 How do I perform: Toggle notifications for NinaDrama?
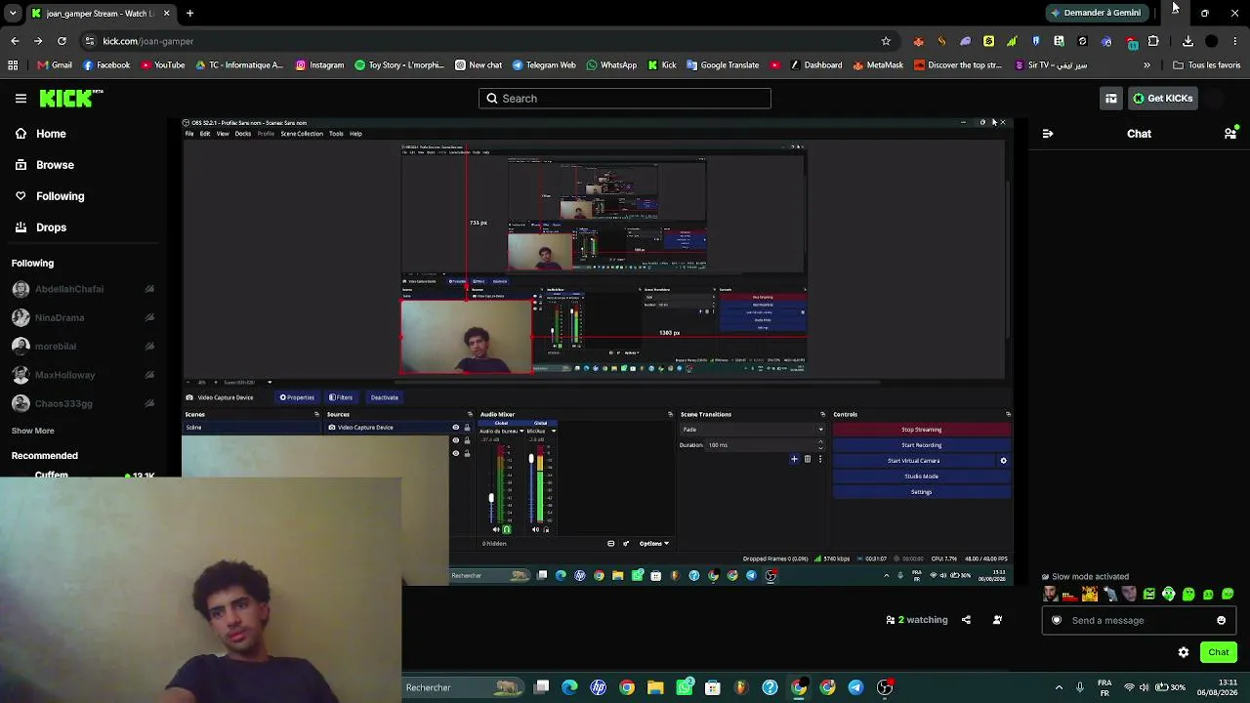(x=149, y=317)
